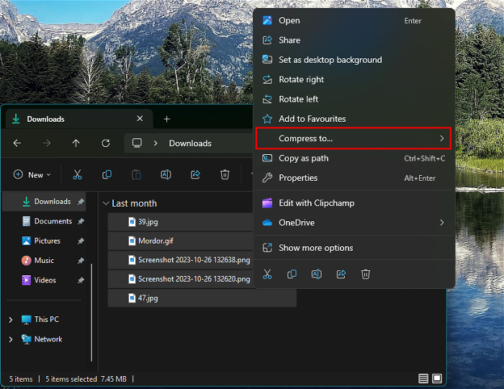
Task: Click the Copy icon in context menu bottom row
Action: coord(292,274)
